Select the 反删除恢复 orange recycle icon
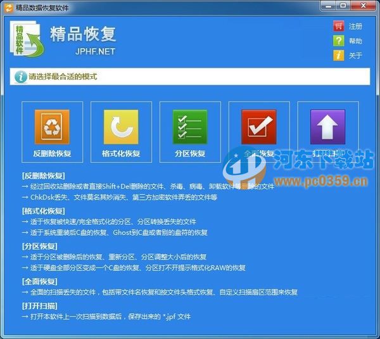Viewport: 380px width, 339px height. pyautogui.click(x=52, y=127)
